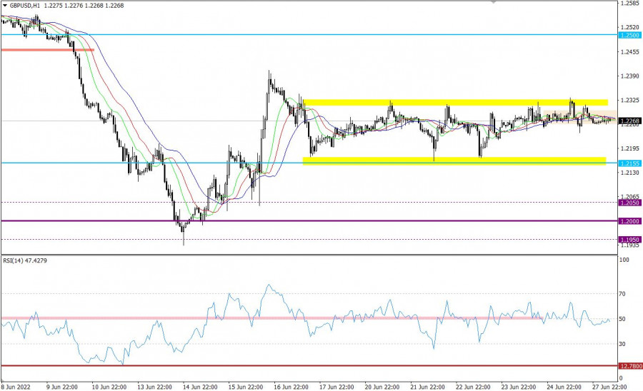Select the blue horizontal line at 1.2500
The height and width of the screenshot is (391, 643).
point(309,35)
